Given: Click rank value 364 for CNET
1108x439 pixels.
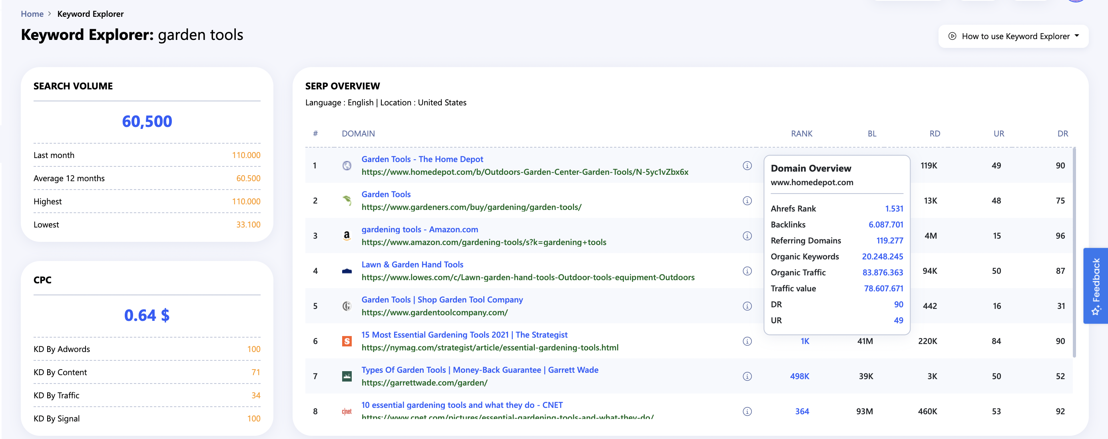Looking at the screenshot, I should click(802, 411).
